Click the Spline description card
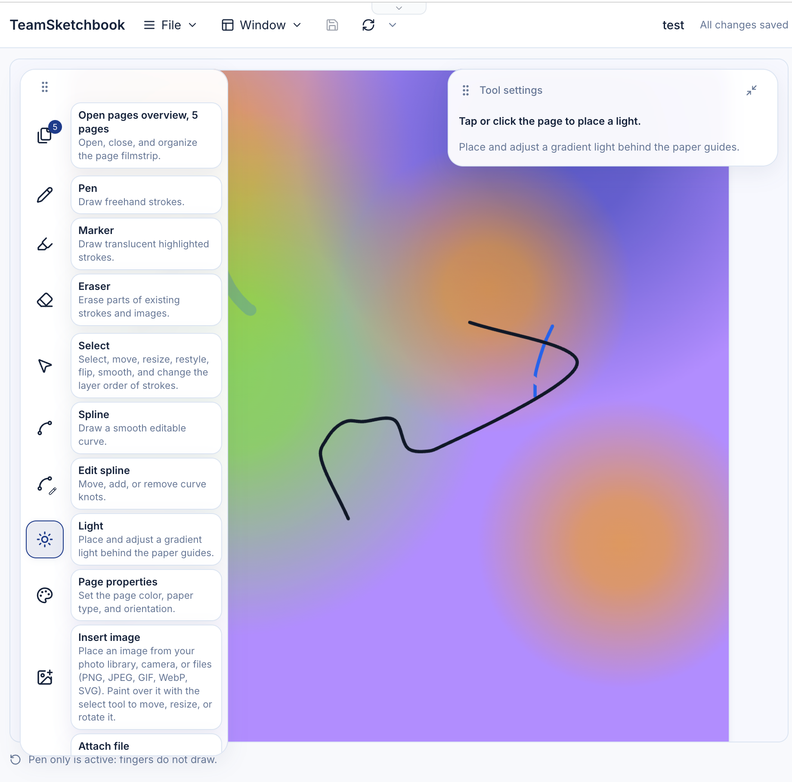This screenshot has width=792, height=782. (146, 428)
